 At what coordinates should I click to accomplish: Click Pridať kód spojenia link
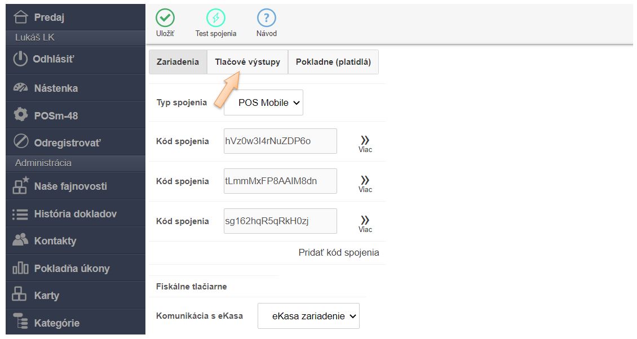339,253
